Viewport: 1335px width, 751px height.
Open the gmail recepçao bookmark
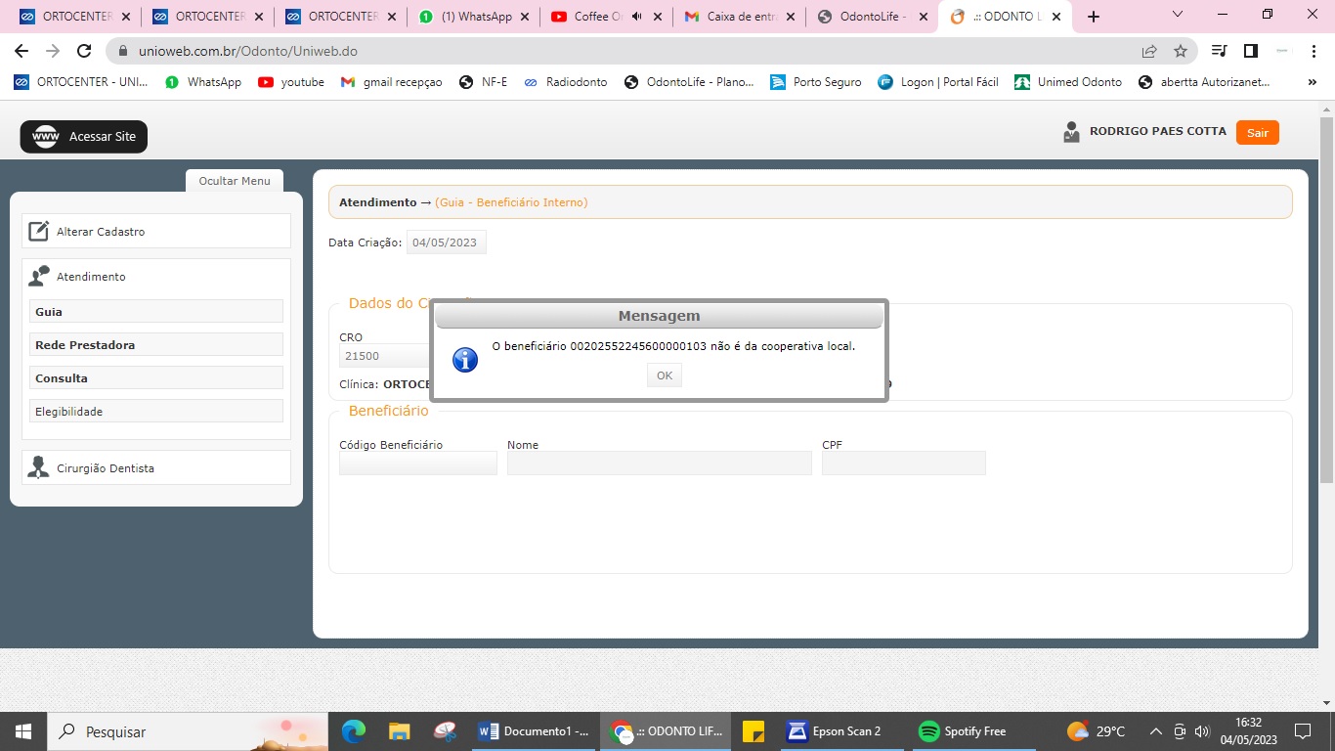391,82
